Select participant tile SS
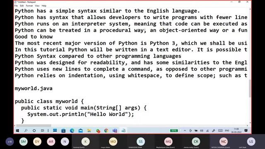Image resolution: width=265 pixels, height=149 pixels. click(x=141, y=142)
